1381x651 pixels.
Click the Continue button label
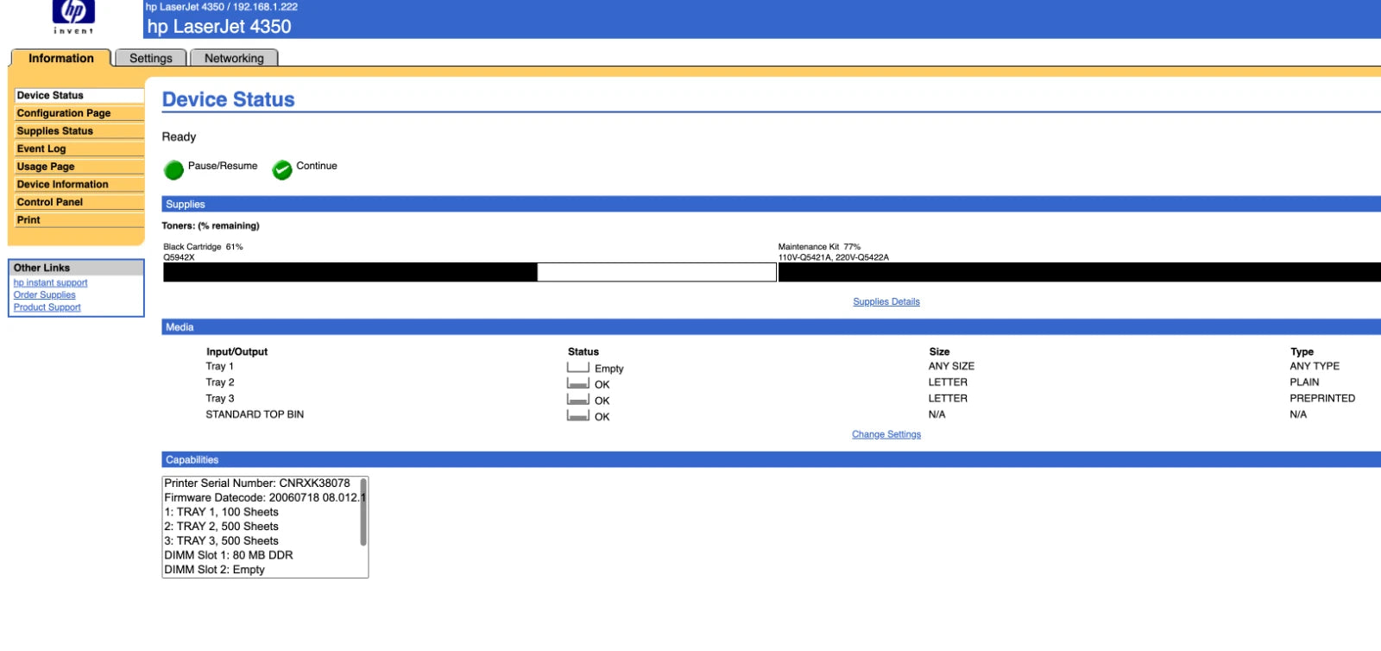pos(317,166)
